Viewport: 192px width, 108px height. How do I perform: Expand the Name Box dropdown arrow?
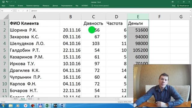point(12,11)
